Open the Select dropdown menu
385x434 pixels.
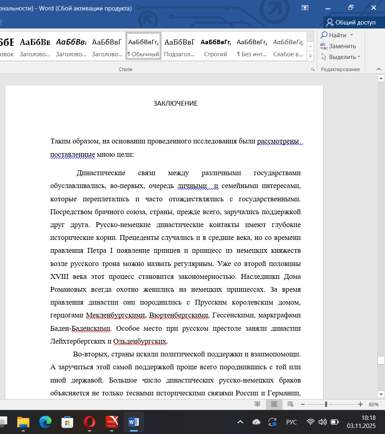tap(342, 57)
